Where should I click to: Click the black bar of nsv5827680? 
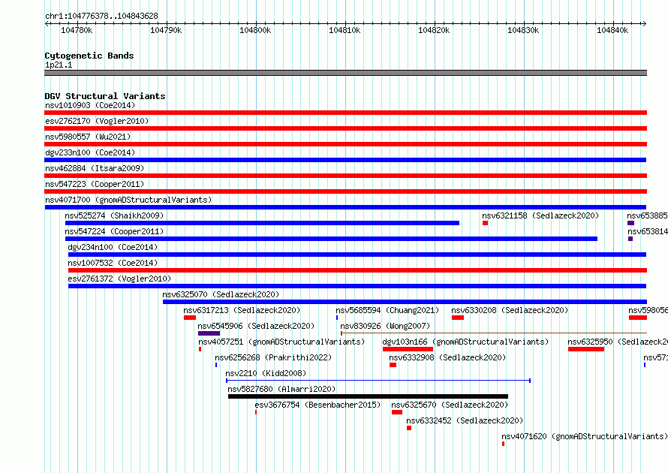pyautogui.click(x=368, y=396)
